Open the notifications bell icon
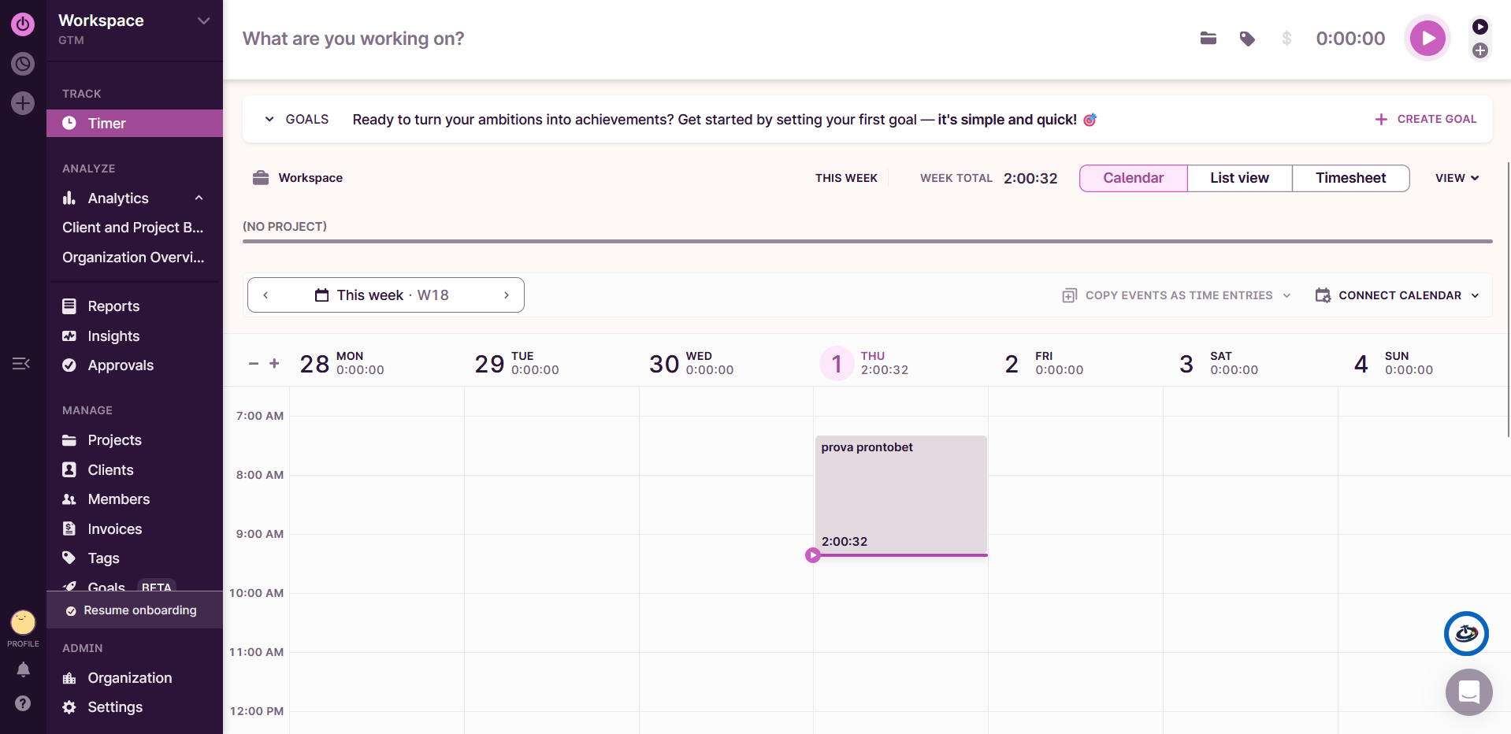The image size is (1511, 734). pos(23,669)
